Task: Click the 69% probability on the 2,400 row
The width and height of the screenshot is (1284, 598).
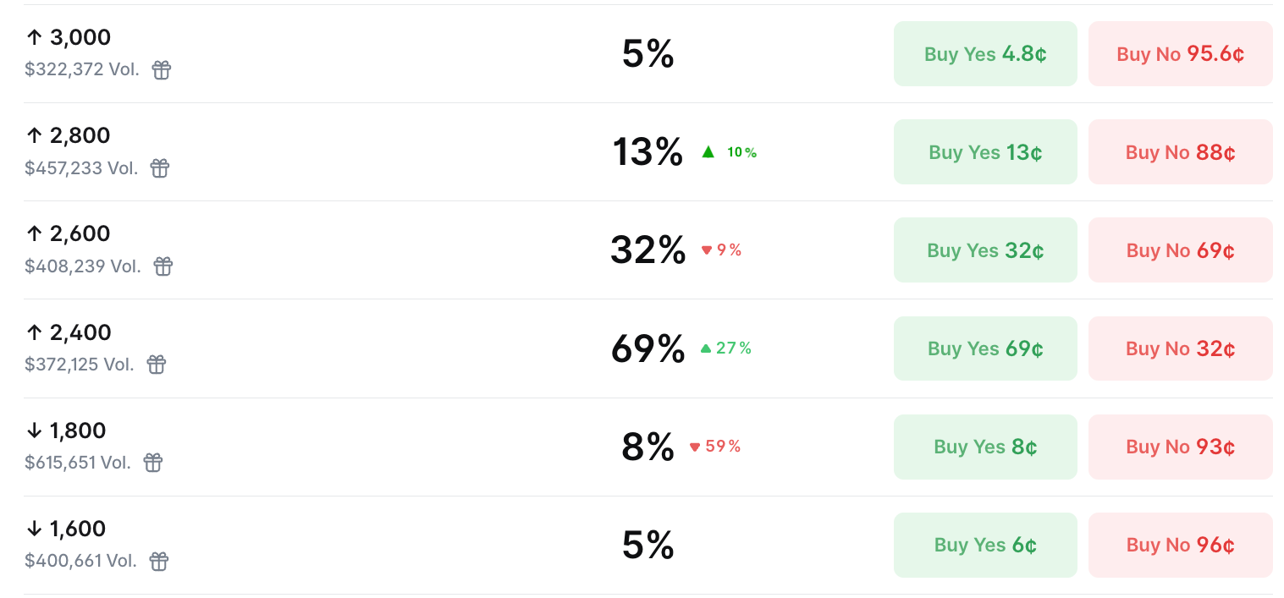Action: (648, 348)
